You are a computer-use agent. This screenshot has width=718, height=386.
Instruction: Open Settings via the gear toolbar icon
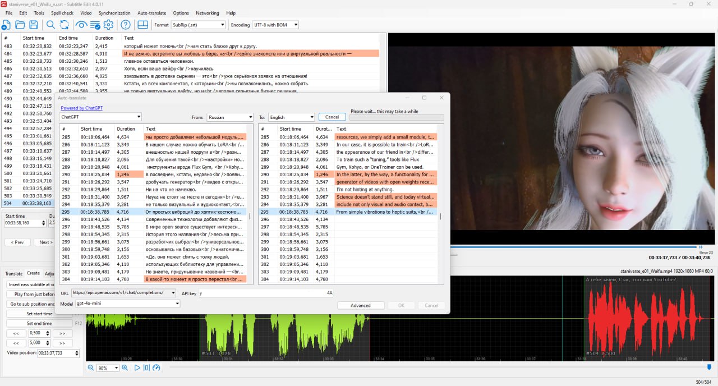click(x=108, y=25)
